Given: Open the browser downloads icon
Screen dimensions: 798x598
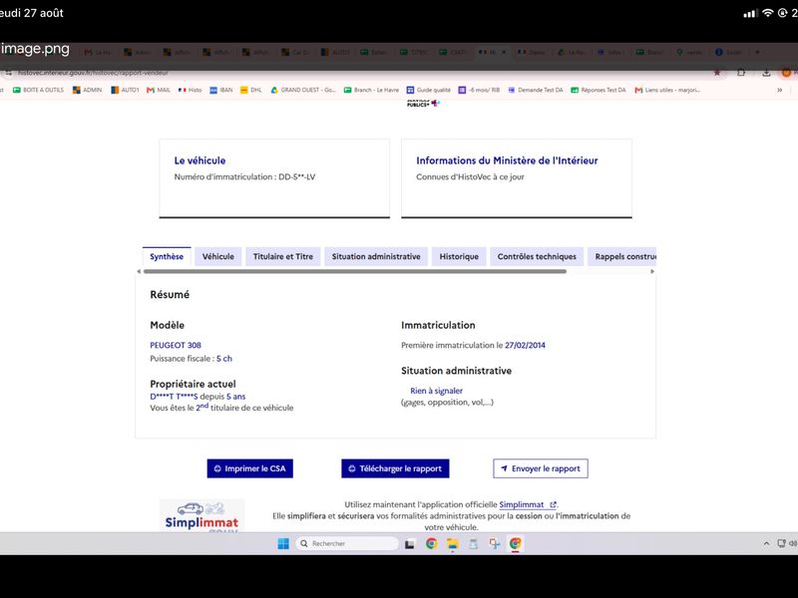Looking at the screenshot, I should pos(766,73).
